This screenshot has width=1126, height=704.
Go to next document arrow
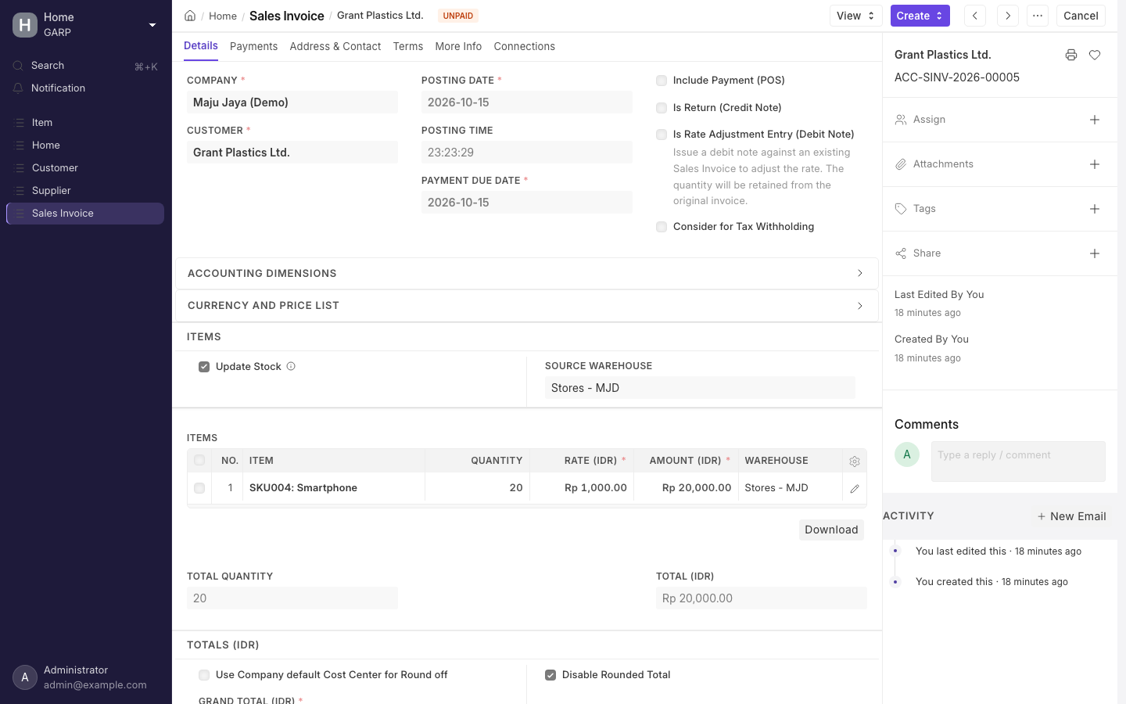coord(1008,16)
